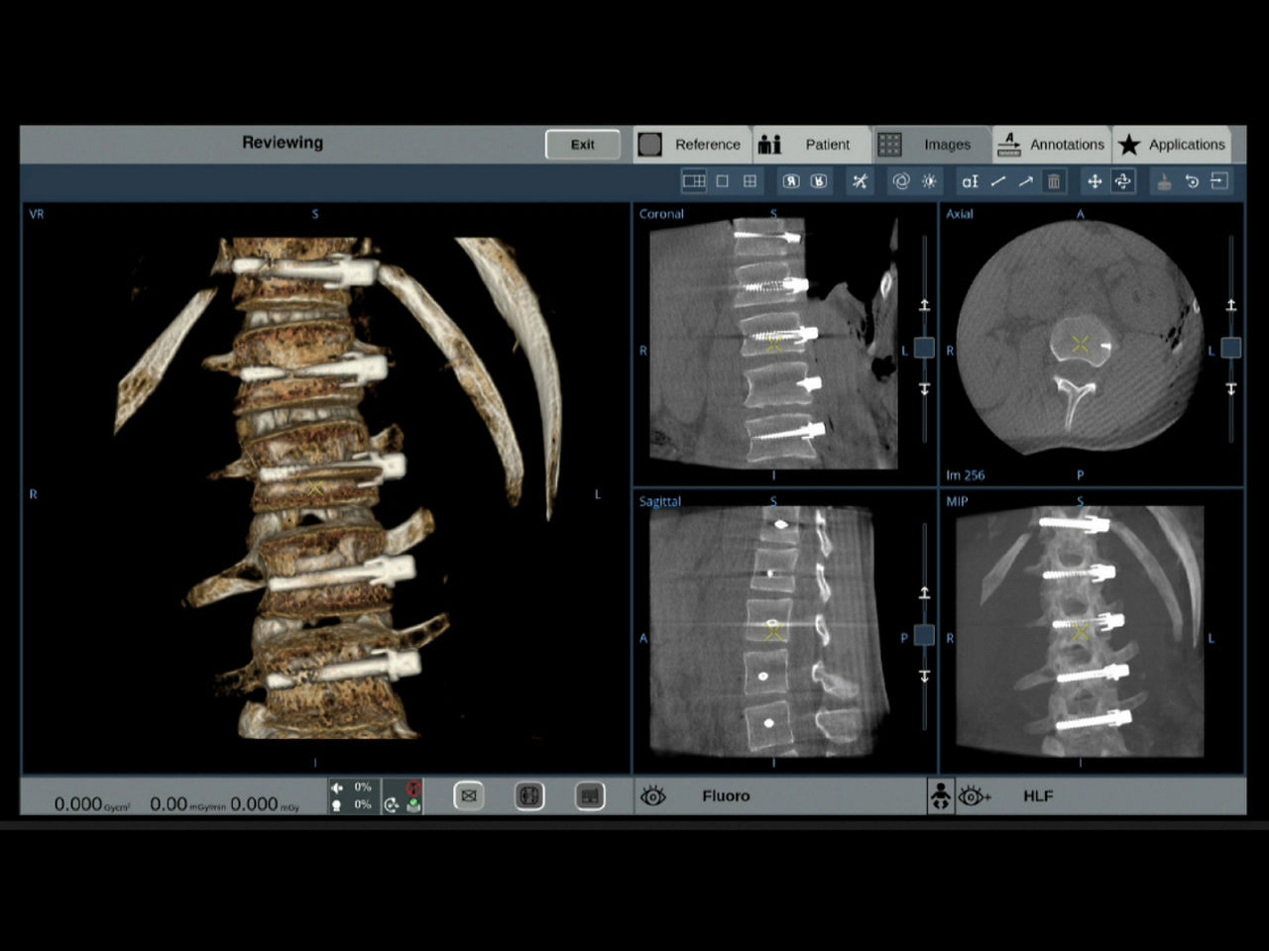
Task: Select the arrow annotation tool
Action: pos(1025,181)
